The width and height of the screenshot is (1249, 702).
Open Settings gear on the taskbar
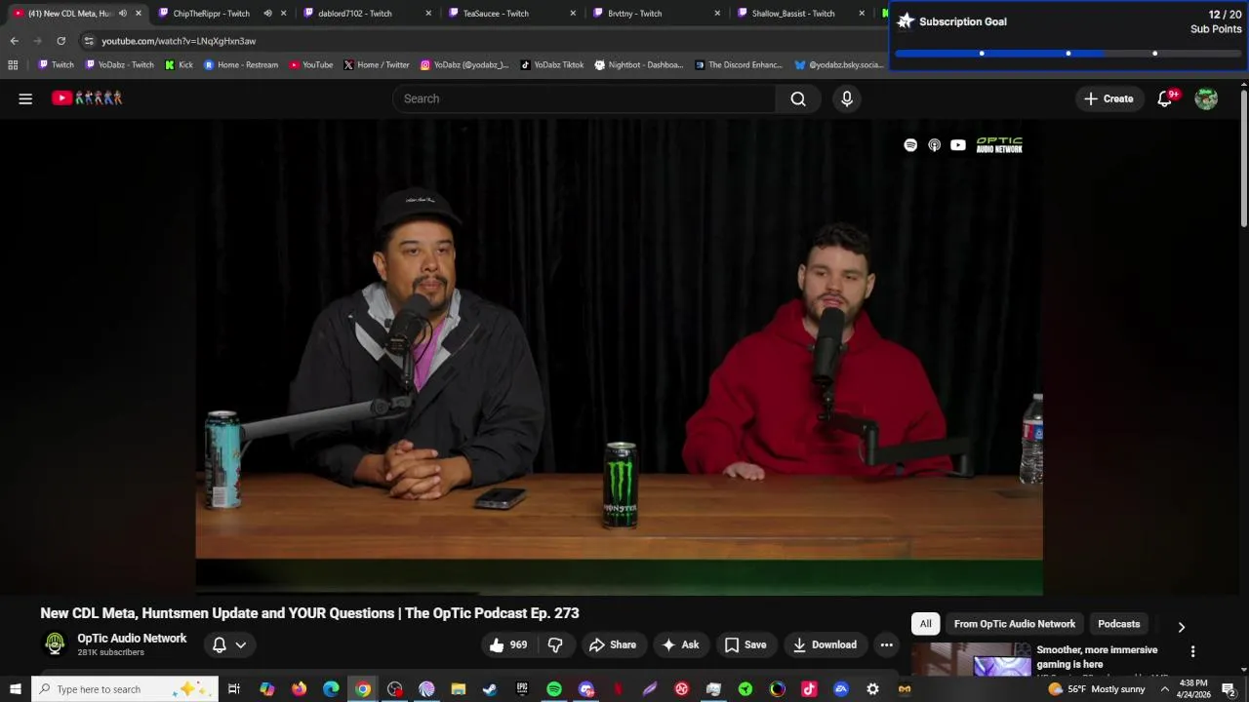pyautogui.click(x=872, y=689)
